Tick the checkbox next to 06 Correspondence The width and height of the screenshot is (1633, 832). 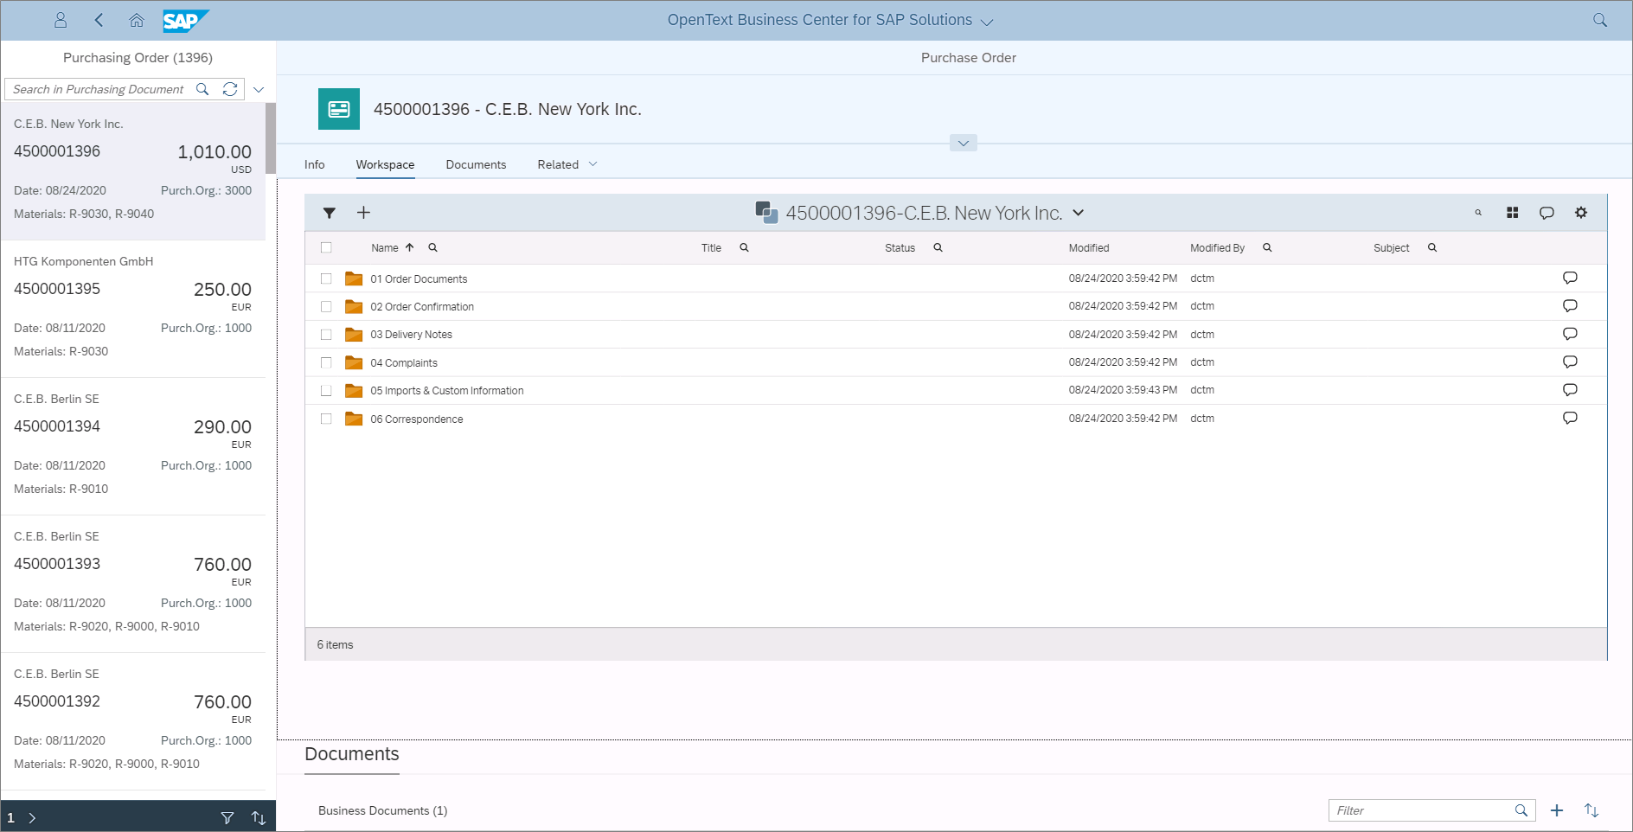[326, 419]
